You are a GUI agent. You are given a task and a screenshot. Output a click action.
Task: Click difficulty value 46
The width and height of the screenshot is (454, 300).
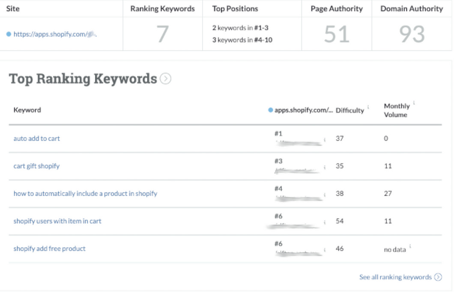tap(340, 249)
